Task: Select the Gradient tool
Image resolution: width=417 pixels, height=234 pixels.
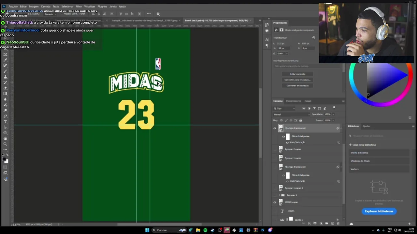Action: coord(5,93)
